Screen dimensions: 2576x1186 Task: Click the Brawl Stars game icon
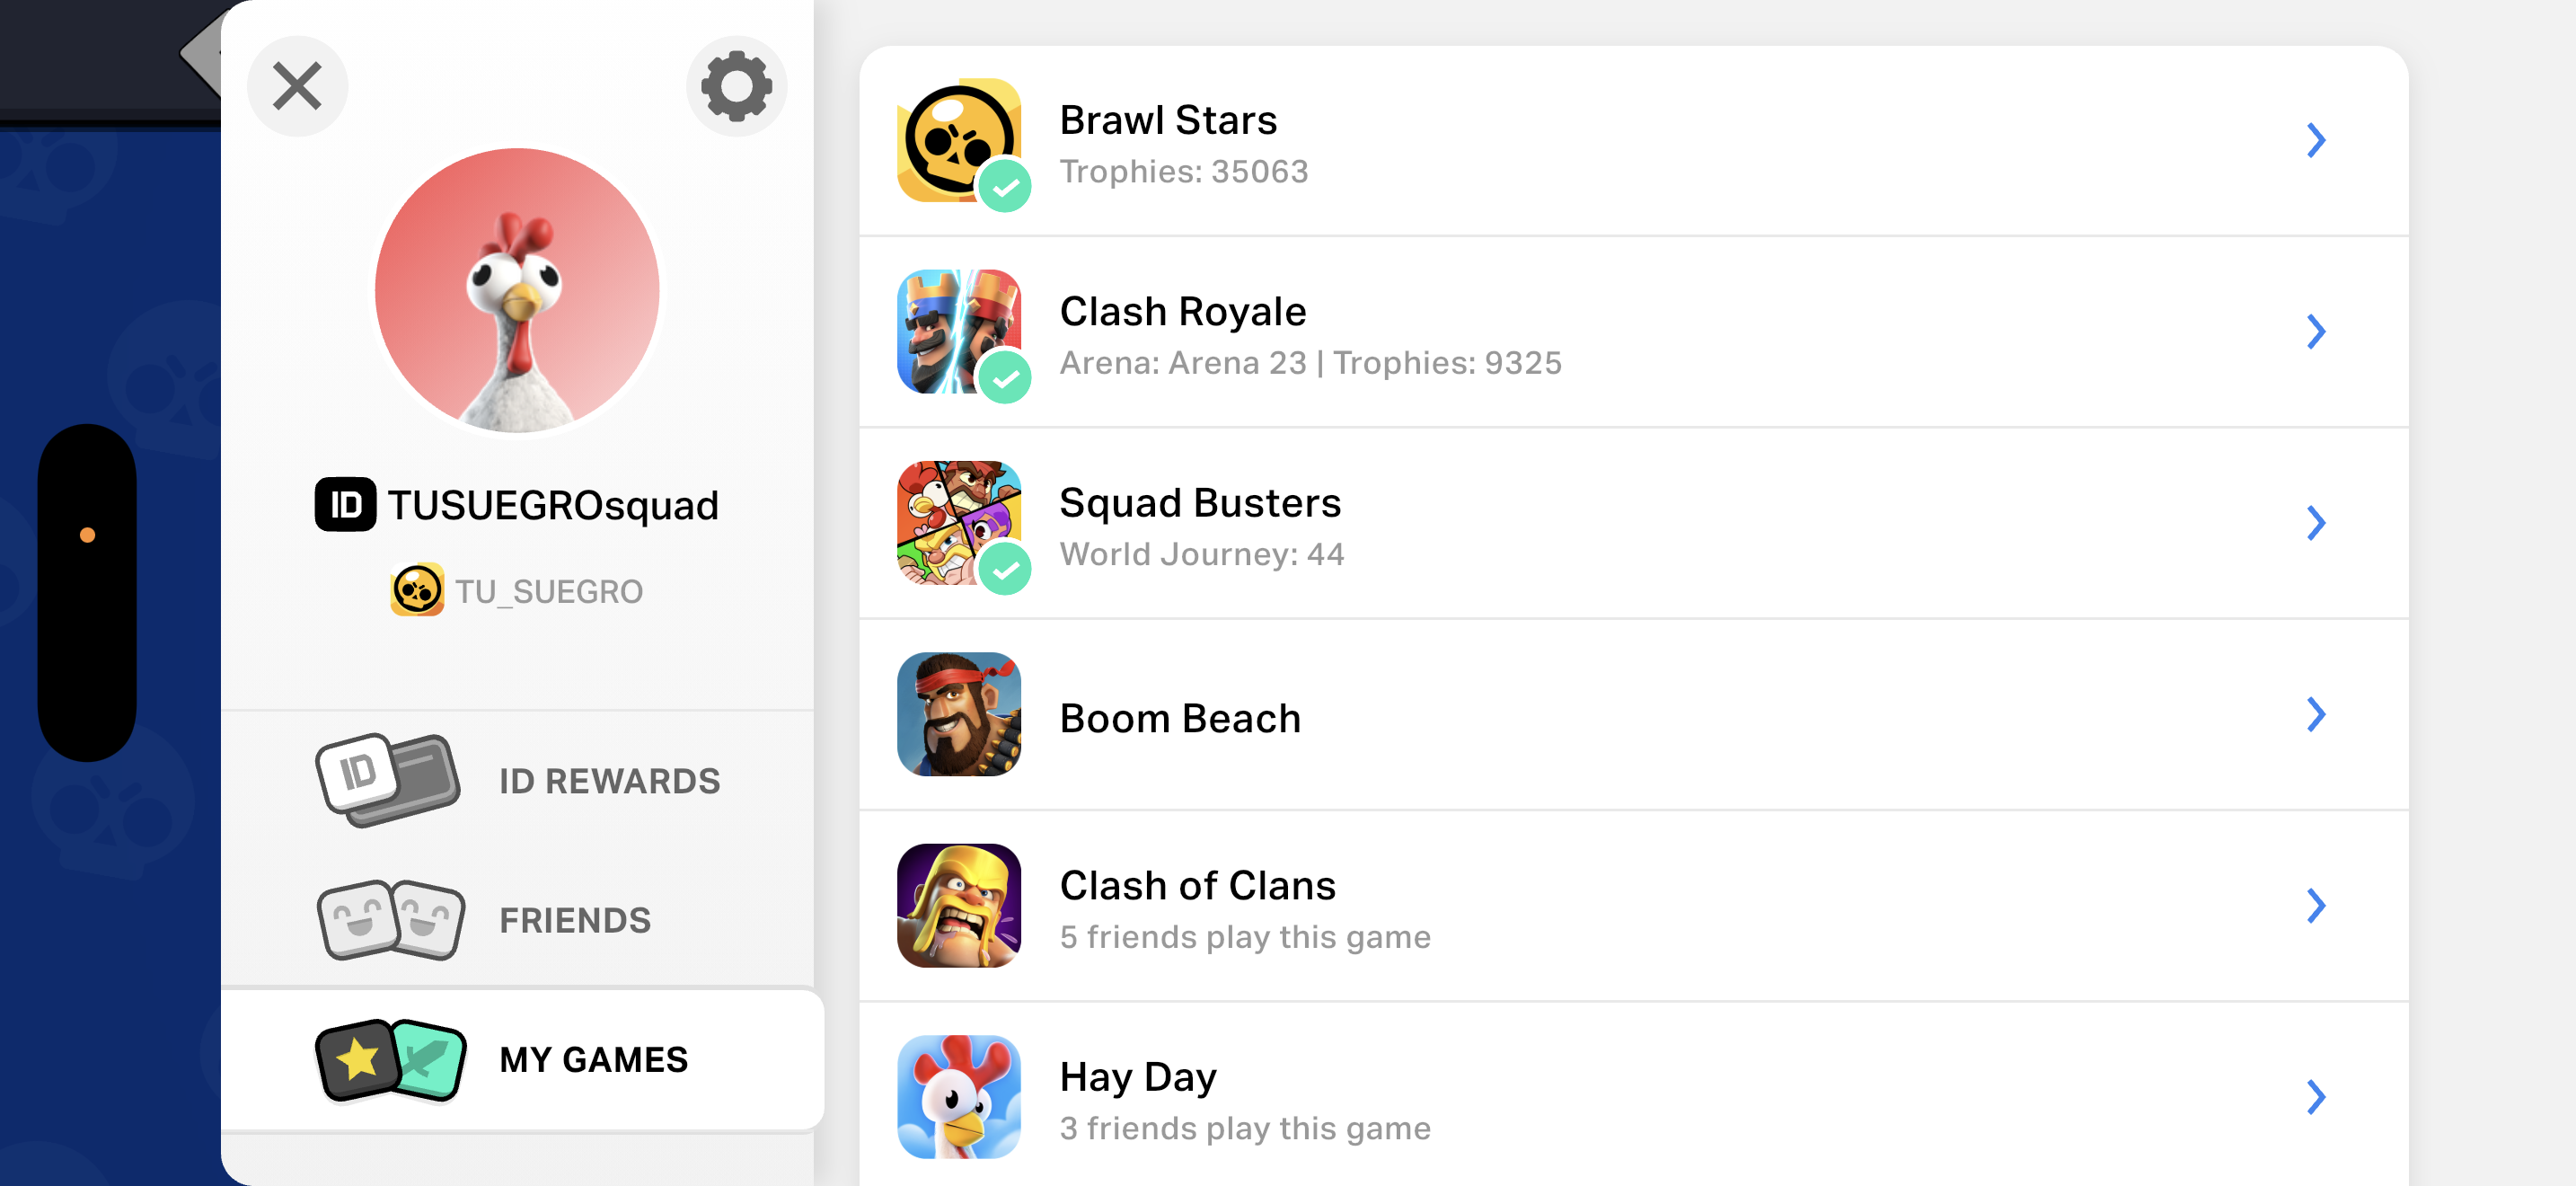pyautogui.click(x=959, y=140)
